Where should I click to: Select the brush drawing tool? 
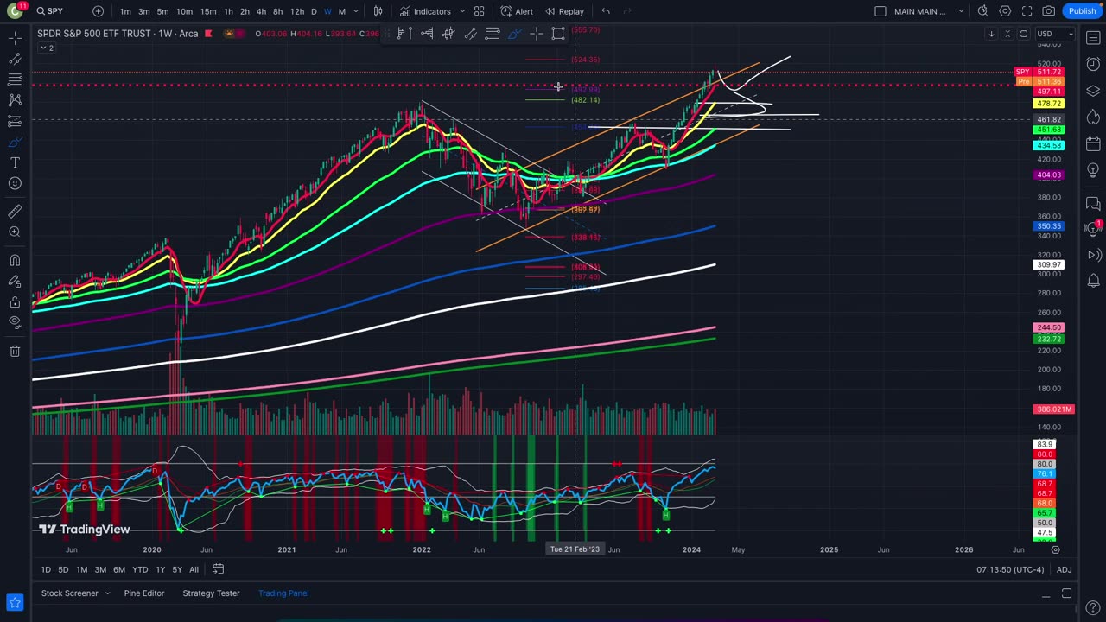15,142
